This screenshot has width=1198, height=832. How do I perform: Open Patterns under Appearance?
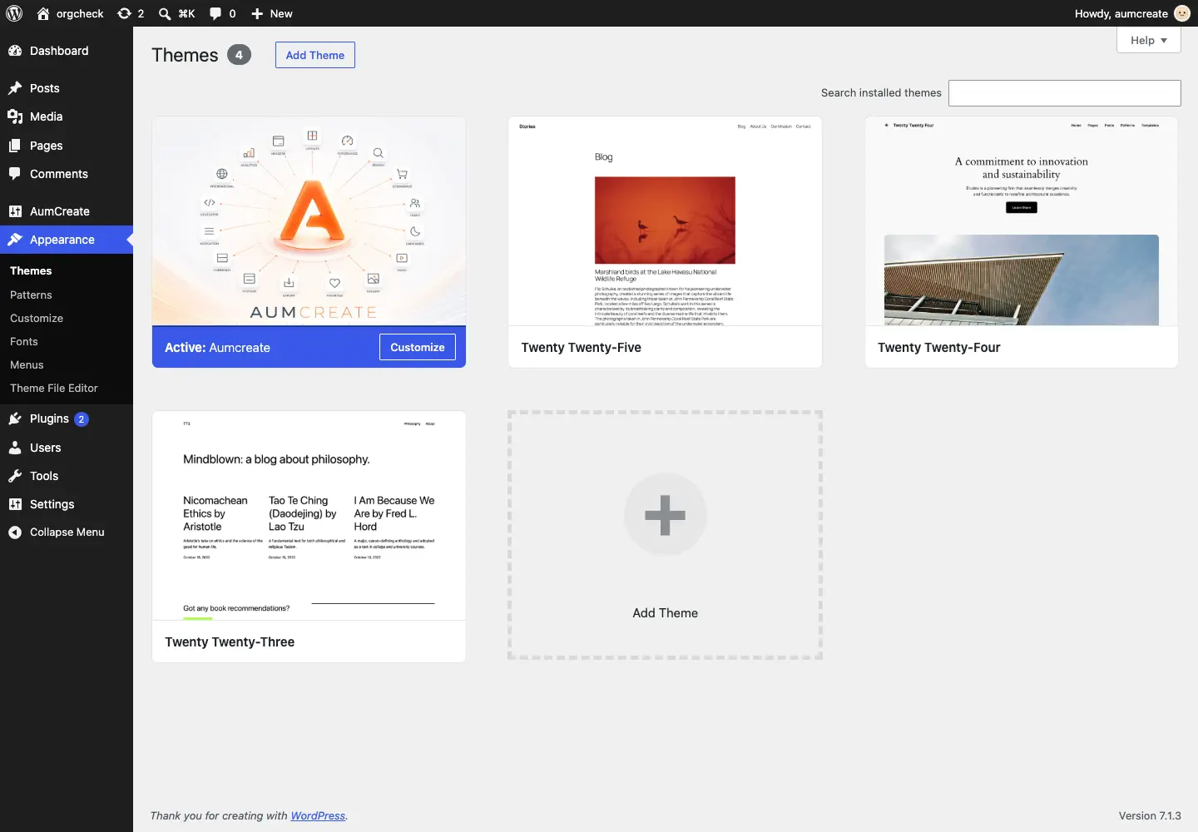(31, 295)
